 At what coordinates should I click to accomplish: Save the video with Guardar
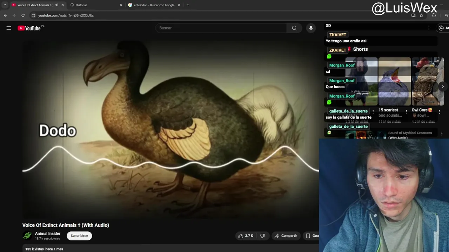click(x=312, y=236)
